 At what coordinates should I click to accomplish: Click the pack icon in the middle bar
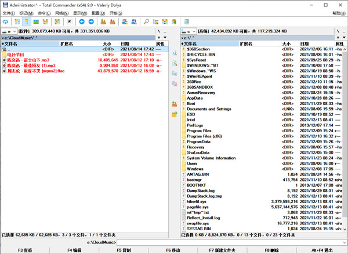175,104
